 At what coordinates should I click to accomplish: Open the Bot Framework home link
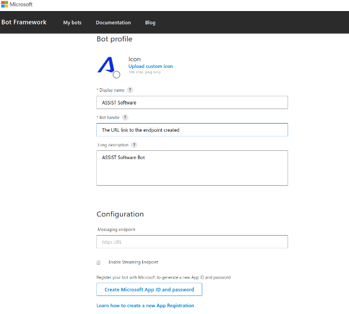[24, 22]
